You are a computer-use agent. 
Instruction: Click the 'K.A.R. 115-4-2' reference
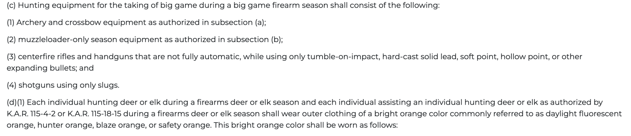point(31,114)
